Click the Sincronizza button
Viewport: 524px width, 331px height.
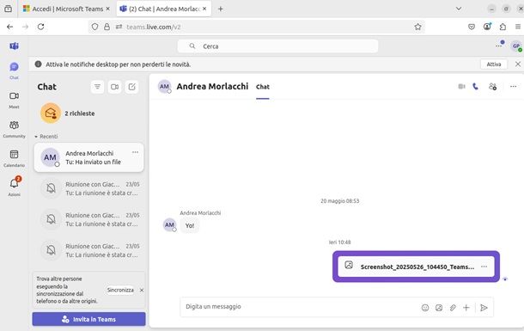point(120,290)
